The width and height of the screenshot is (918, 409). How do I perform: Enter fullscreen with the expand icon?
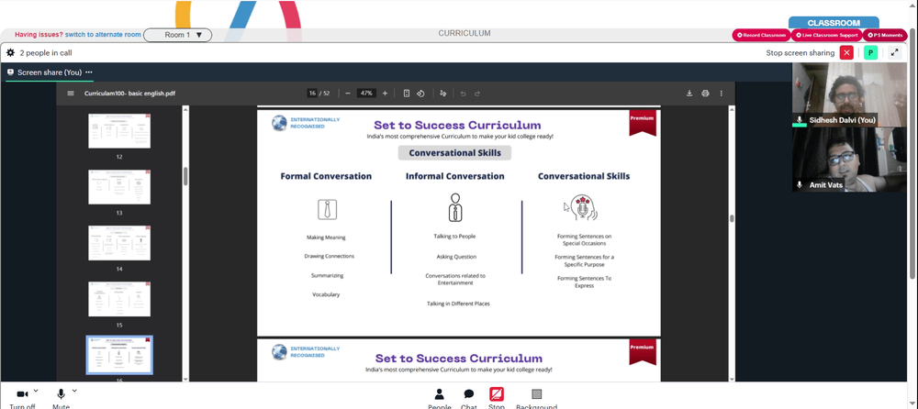pyautogui.click(x=894, y=52)
